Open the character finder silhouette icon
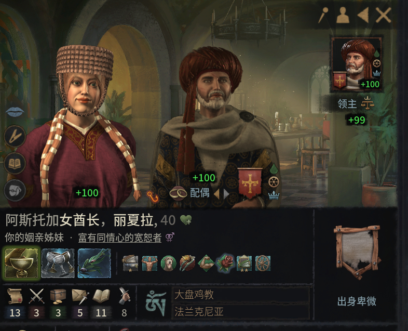The width and height of the screenshot is (408, 331). 343,16
